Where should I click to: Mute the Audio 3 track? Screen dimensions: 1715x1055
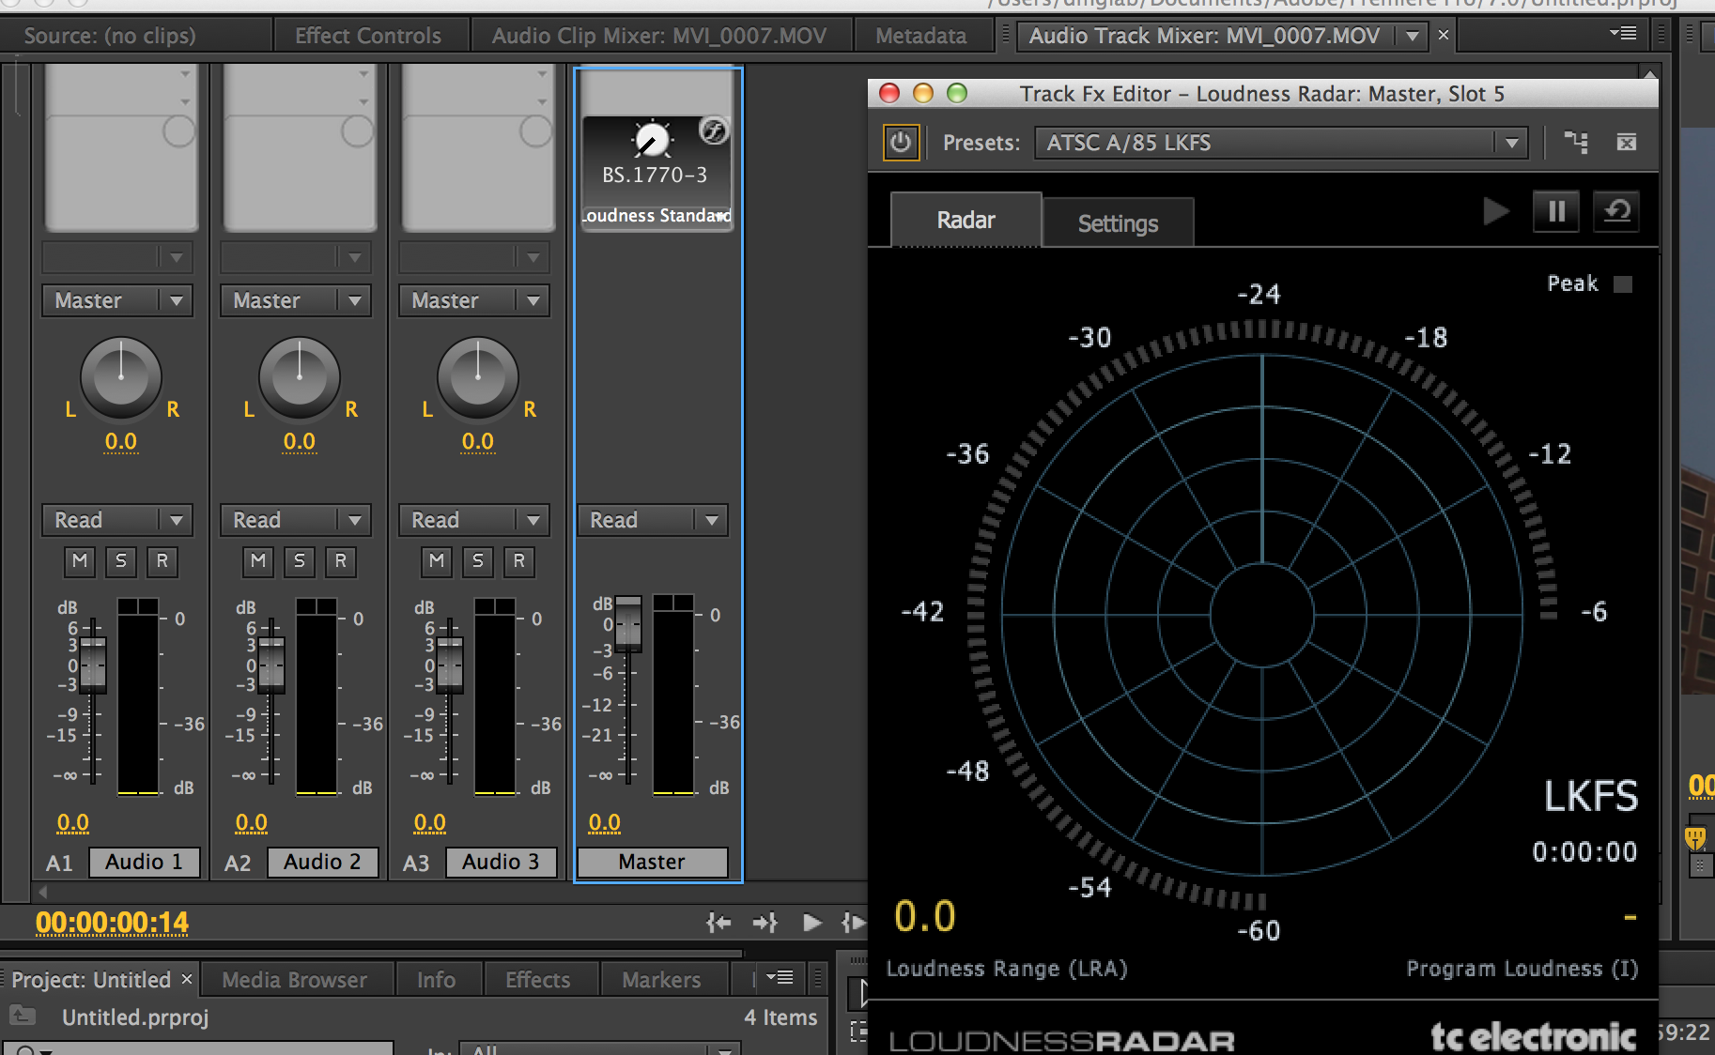click(437, 561)
